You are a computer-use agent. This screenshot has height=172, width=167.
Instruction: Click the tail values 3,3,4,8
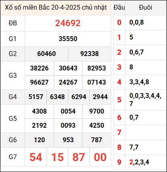[139, 82]
